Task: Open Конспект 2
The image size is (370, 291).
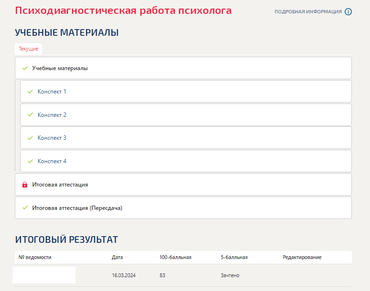Action: (186, 114)
